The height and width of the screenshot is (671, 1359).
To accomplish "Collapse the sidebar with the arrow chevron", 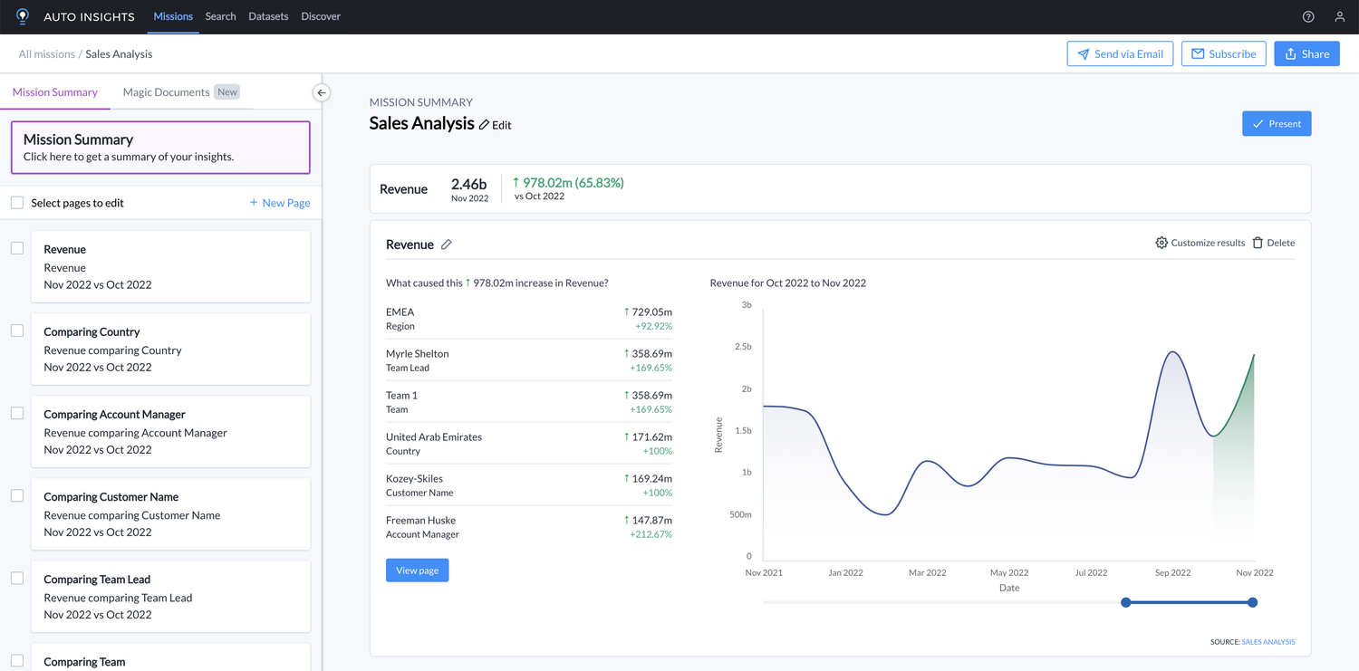I will coord(322,92).
